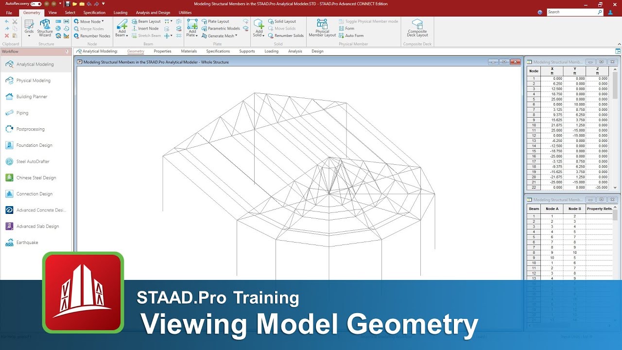Click the Save icon in quick access toolbar
The image size is (622, 350).
coord(68,3)
